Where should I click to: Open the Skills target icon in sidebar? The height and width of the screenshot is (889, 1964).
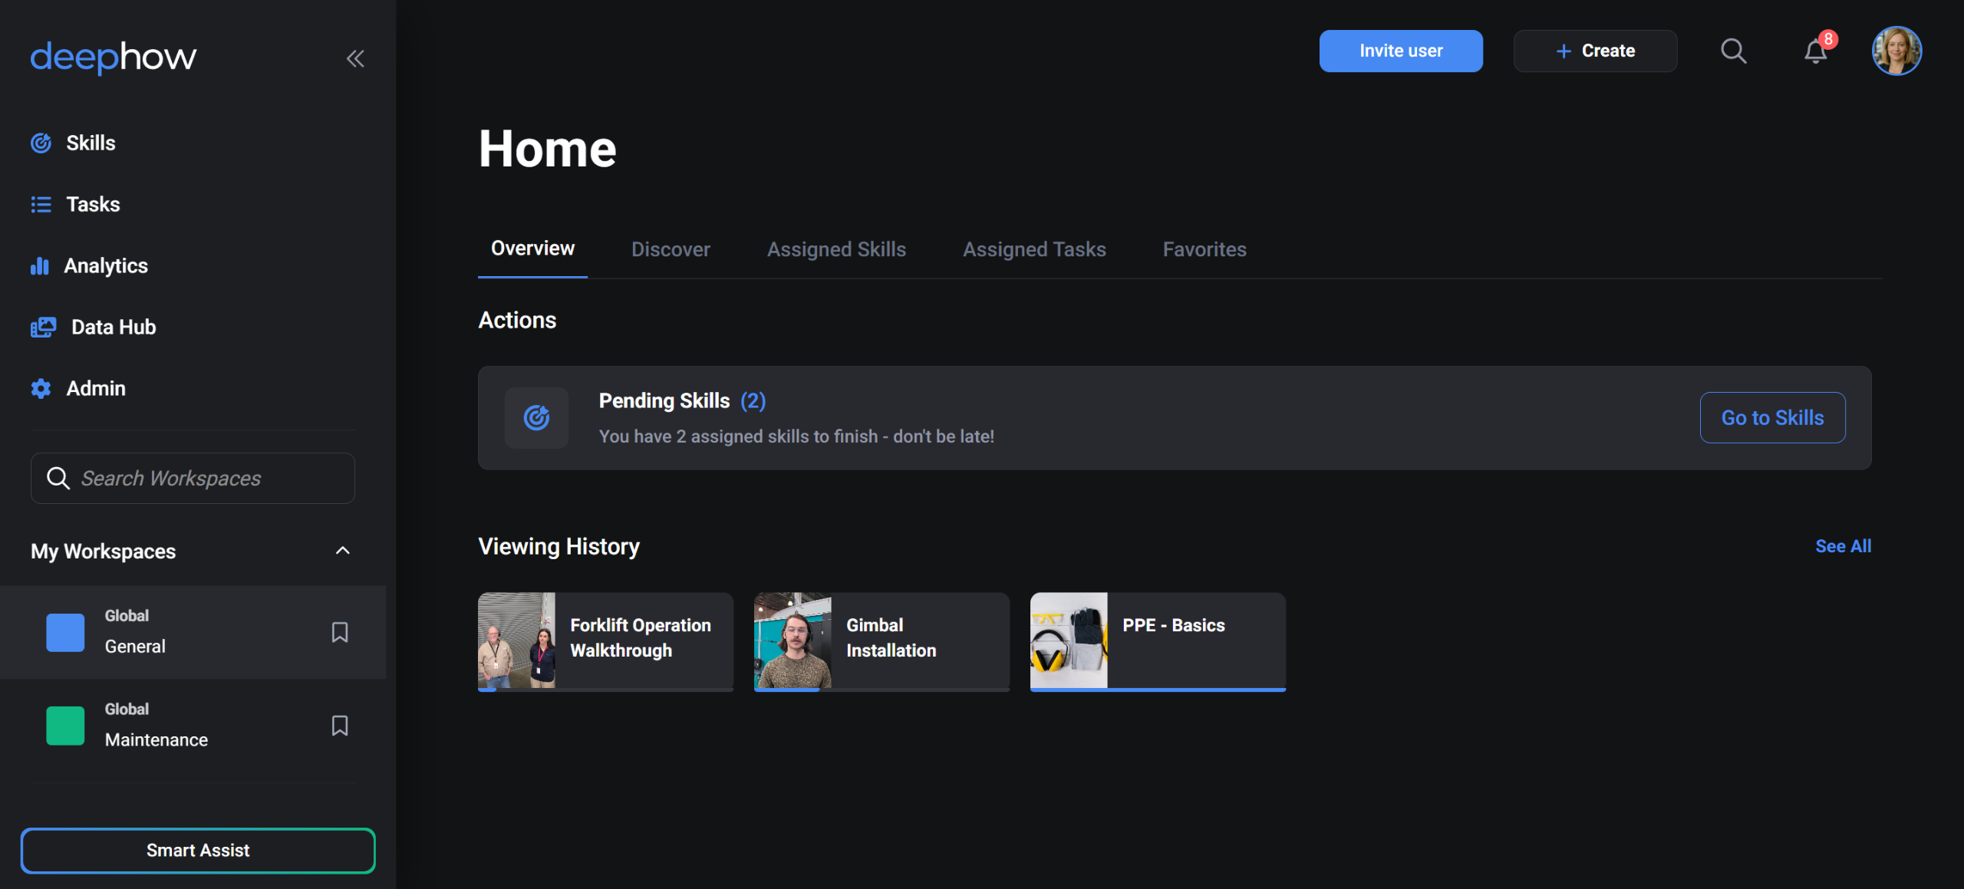pyautogui.click(x=41, y=143)
